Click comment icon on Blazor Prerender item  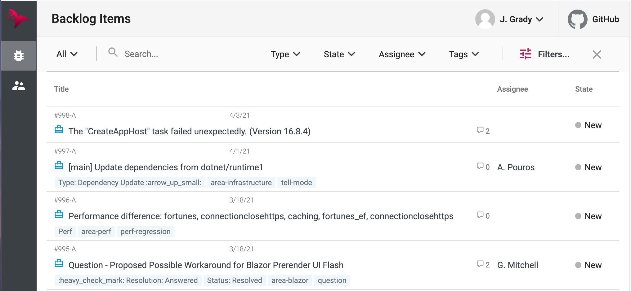pos(480,264)
